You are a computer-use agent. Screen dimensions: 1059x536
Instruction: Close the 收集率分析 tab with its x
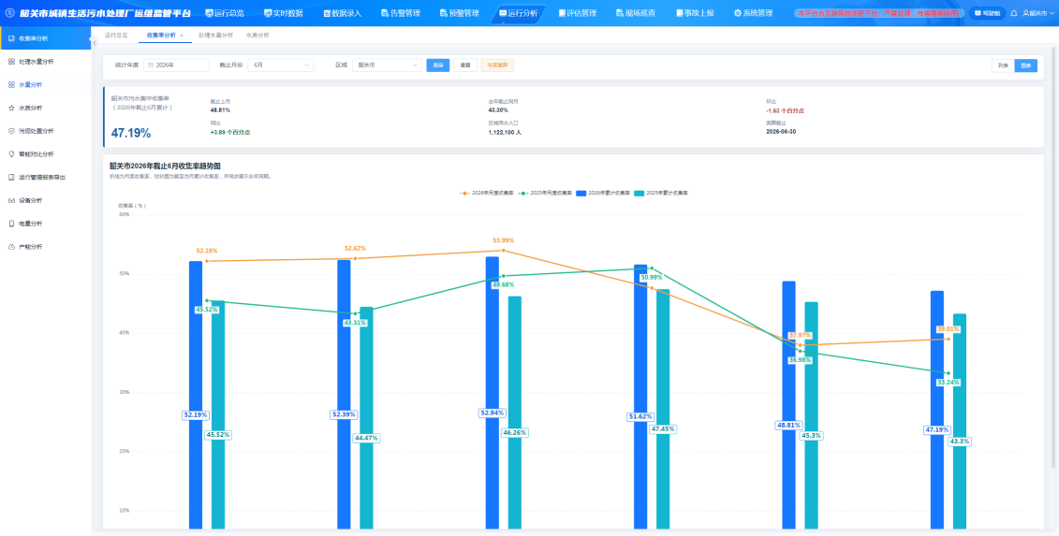tap(181, 36)
